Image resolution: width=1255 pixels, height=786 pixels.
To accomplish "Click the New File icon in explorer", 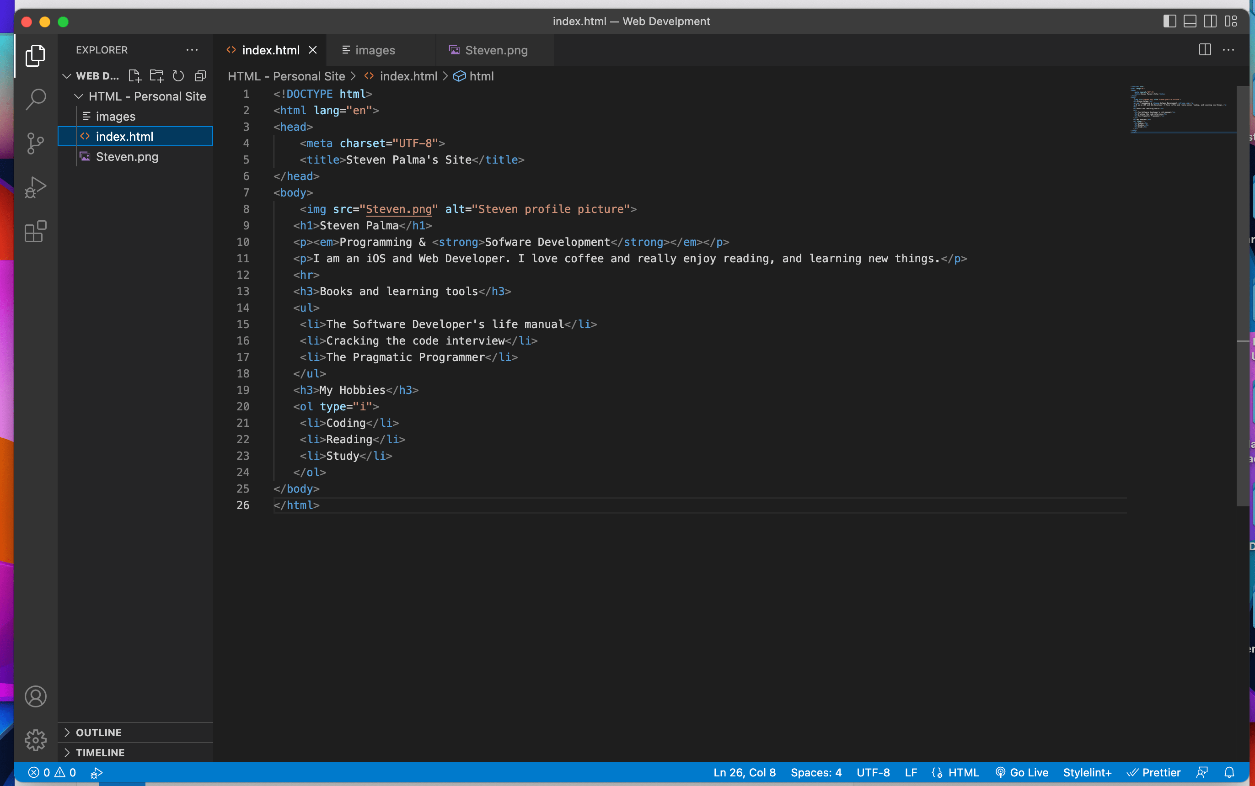I will tap(135, 76).
